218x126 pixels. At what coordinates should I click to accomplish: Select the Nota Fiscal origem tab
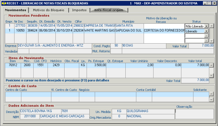109,10
